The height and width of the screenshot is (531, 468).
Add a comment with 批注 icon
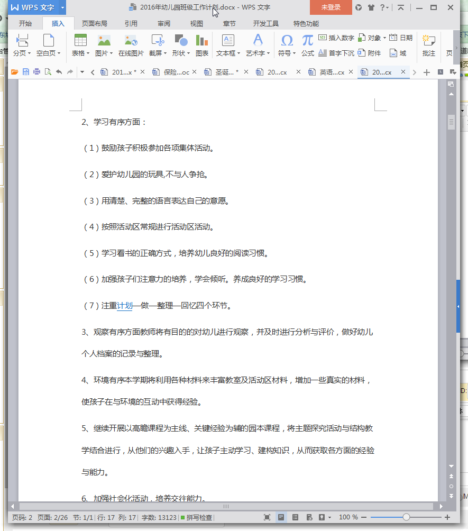(428, 45)
